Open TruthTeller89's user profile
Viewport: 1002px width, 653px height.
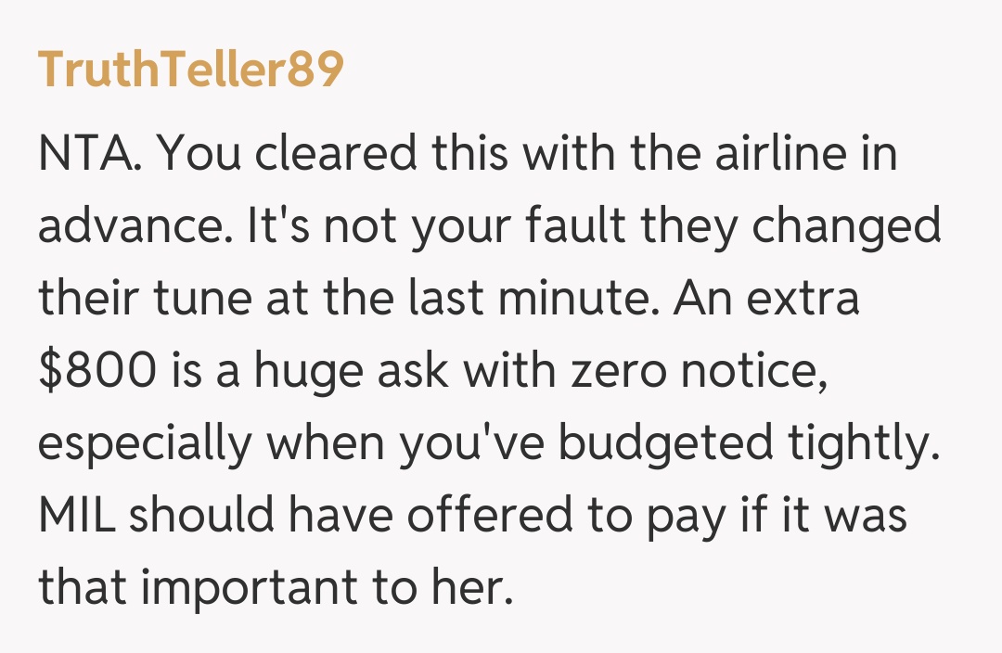(190, 70)
